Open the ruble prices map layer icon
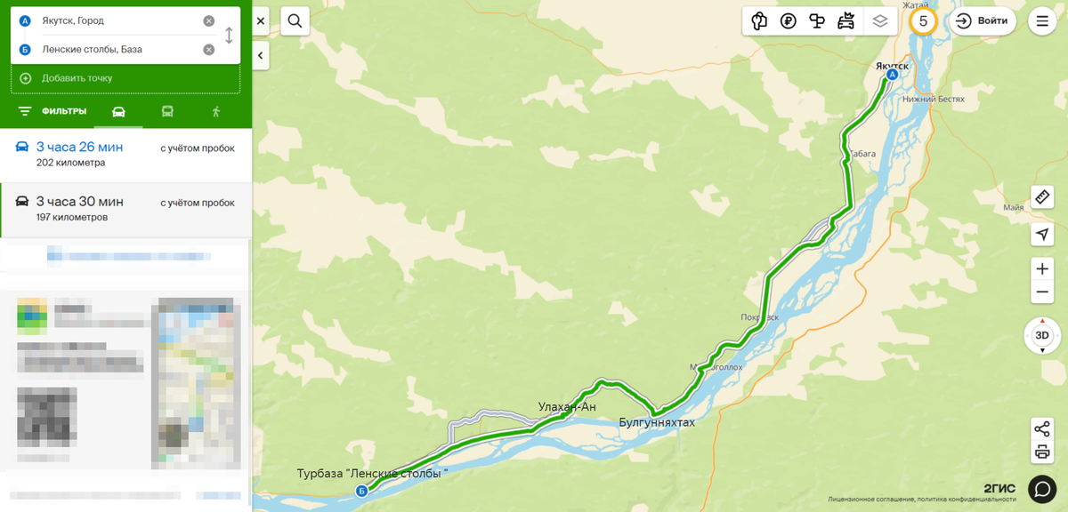The width and height of the screenshot is (1068, 512). point(788,21)
